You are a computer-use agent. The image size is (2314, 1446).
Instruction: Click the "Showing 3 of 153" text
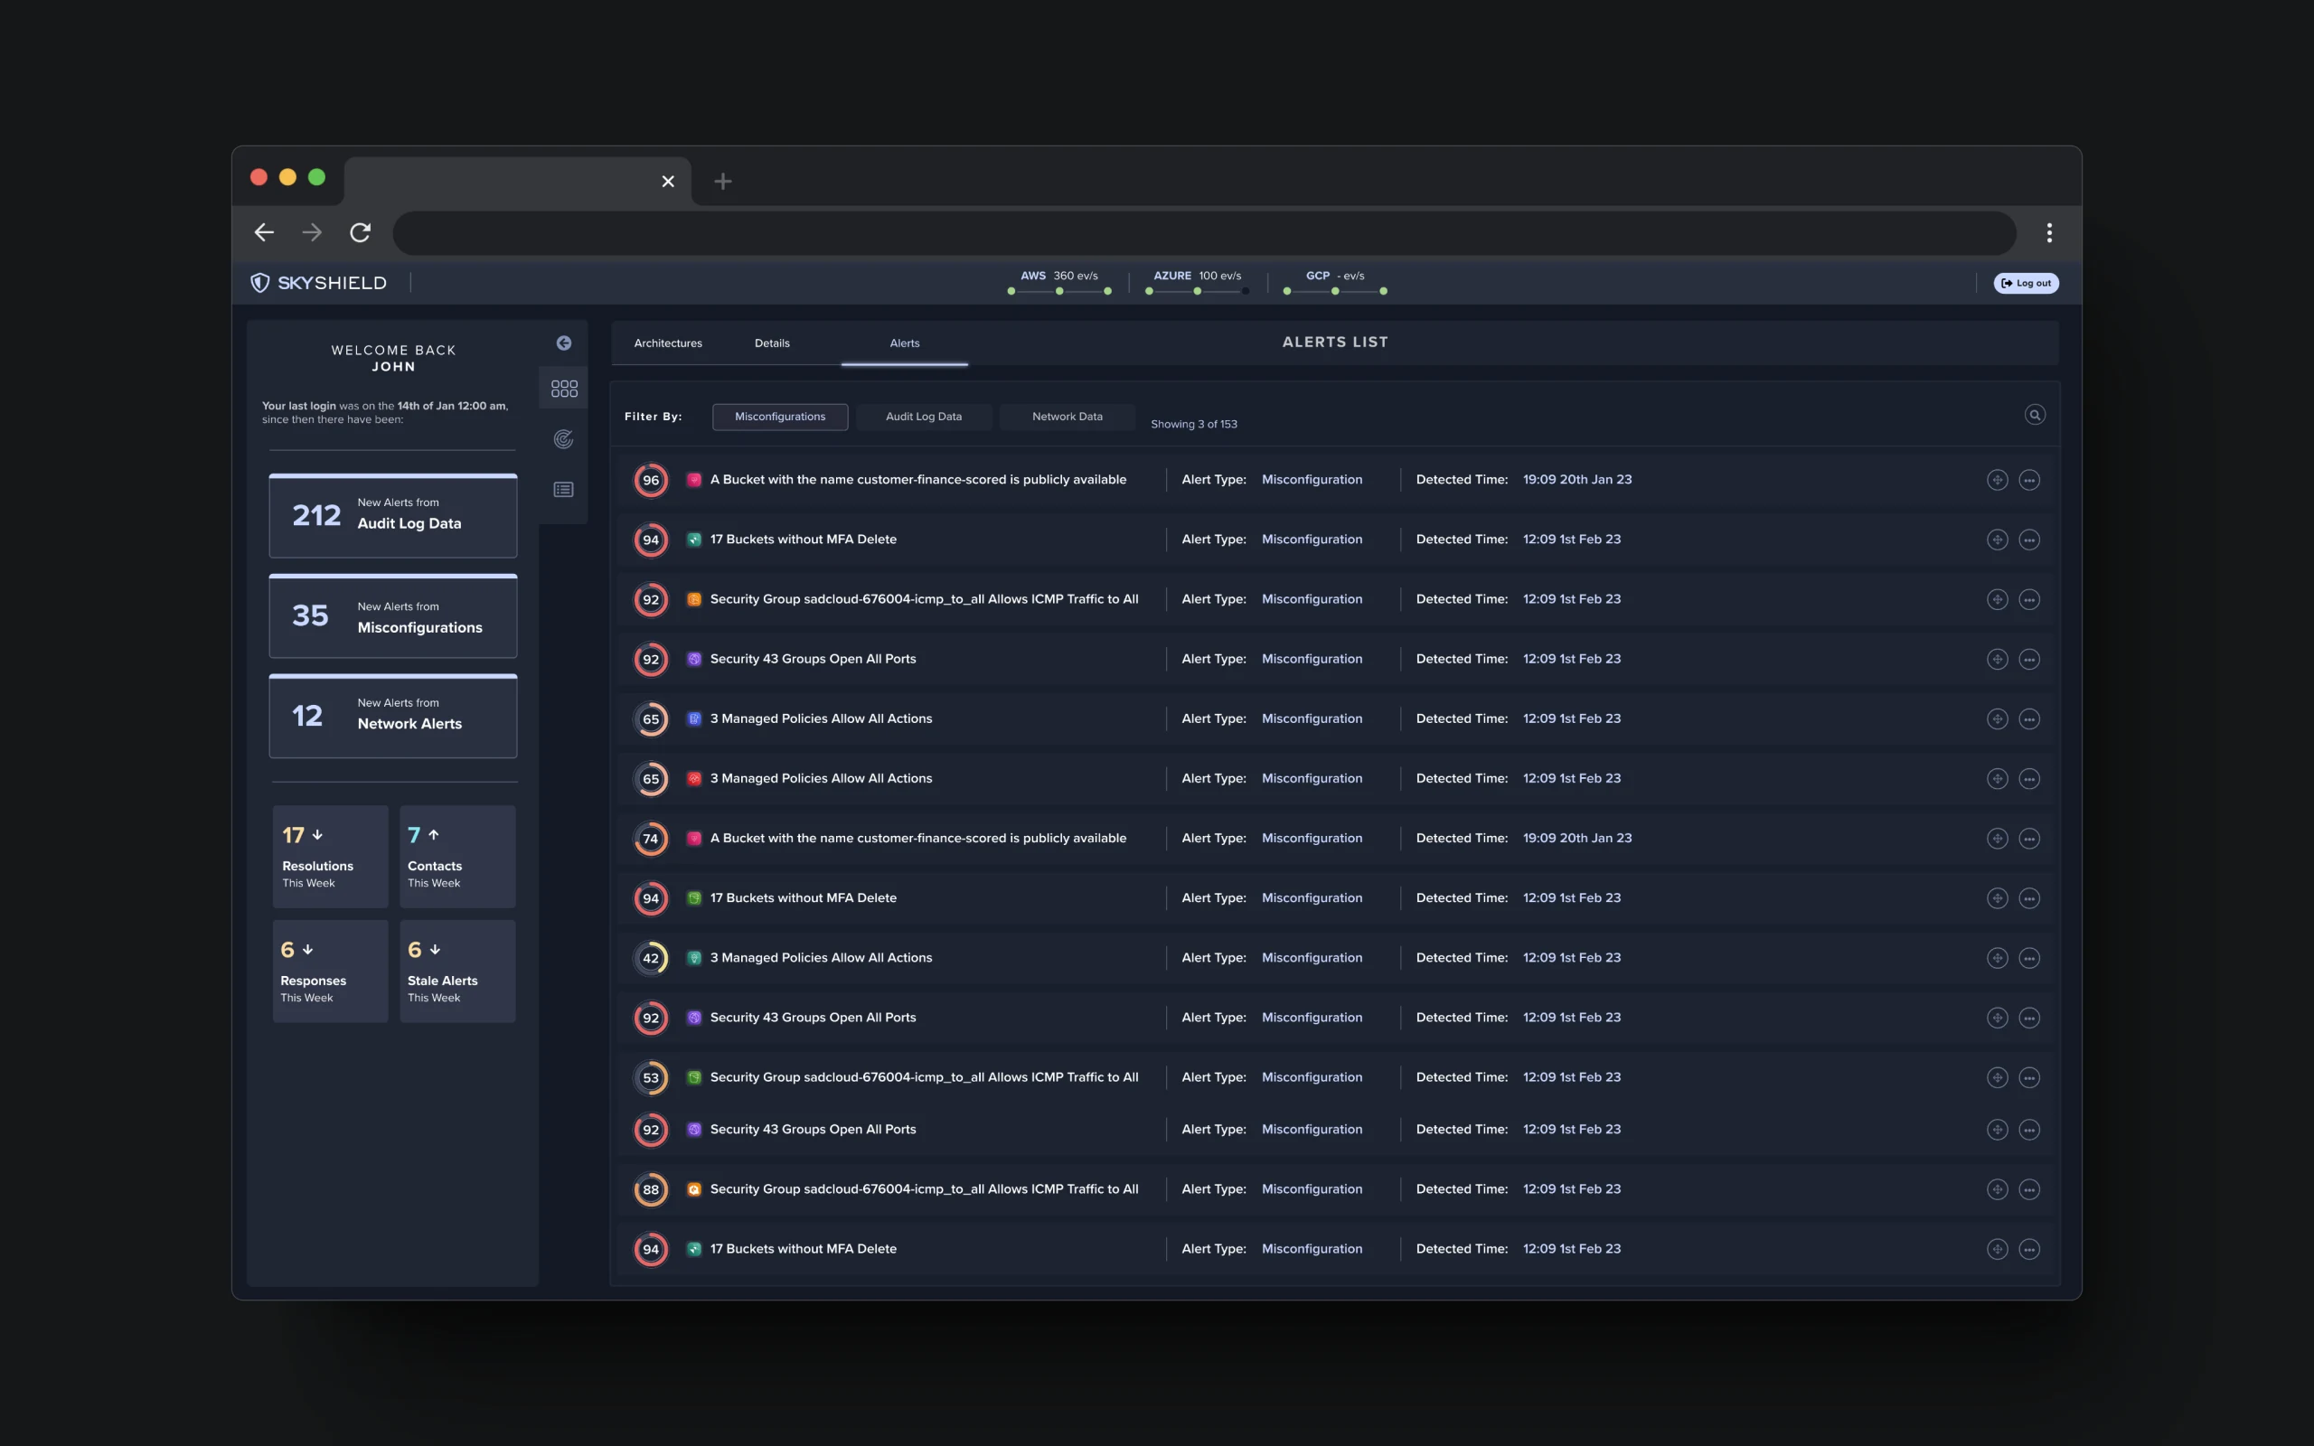[1193, 425]
